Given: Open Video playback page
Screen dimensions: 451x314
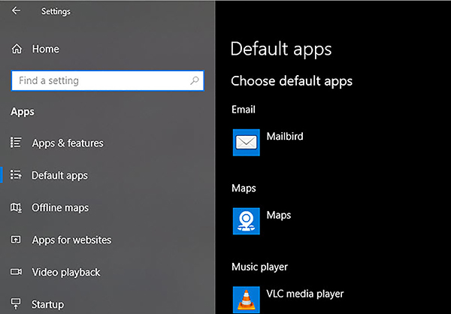Looking at the screenshot, I should [x=66, y=272].
